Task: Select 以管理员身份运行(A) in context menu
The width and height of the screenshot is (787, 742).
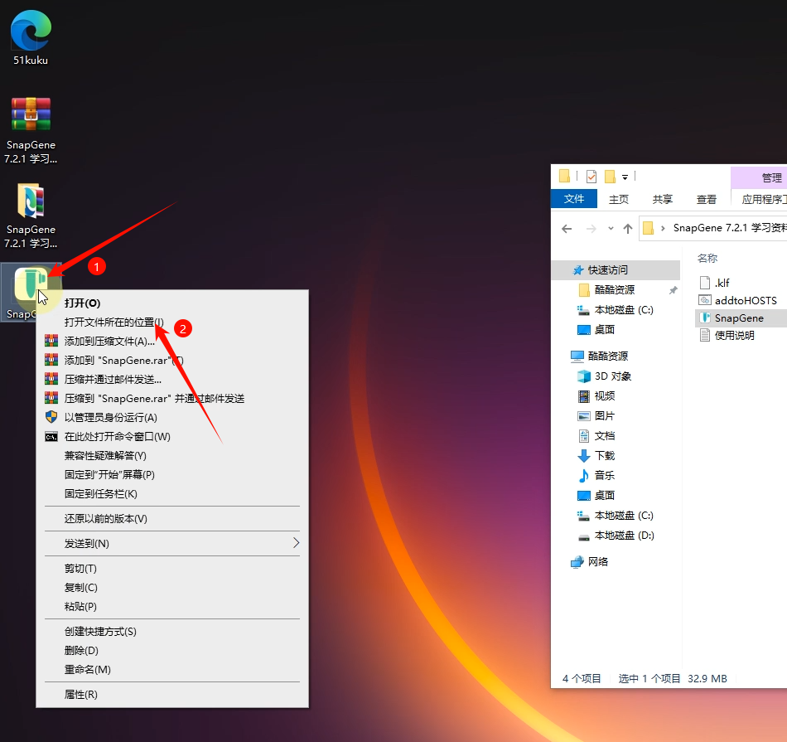Action: click(x=110, y=417)
